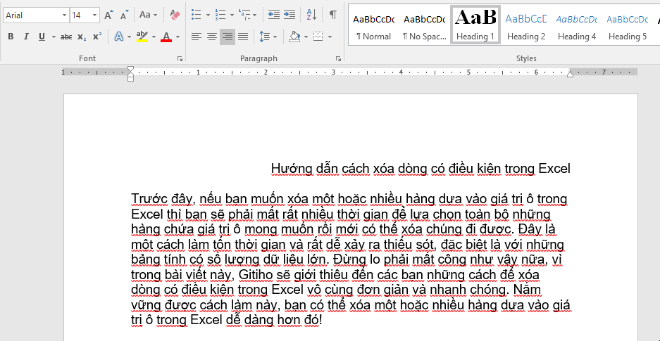
Task: Open Line and Paragraph Spacing menu
Action: click(268, 37)
